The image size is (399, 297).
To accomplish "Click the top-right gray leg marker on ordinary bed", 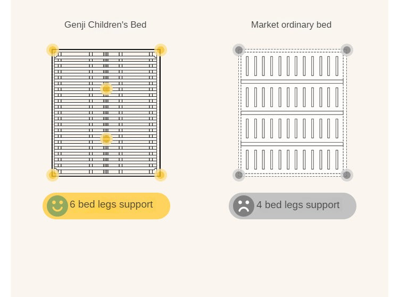I will [347, 50].
